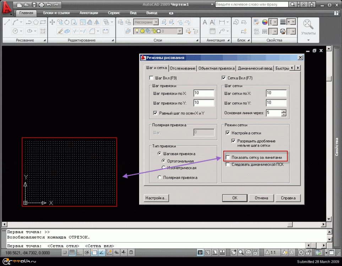Click the 'Настройка...' button
Image resolution: width=342 pixels, height=266 pixels.
click(156, 198)
